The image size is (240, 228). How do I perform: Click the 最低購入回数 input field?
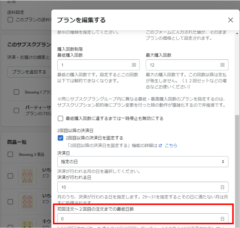98,65
